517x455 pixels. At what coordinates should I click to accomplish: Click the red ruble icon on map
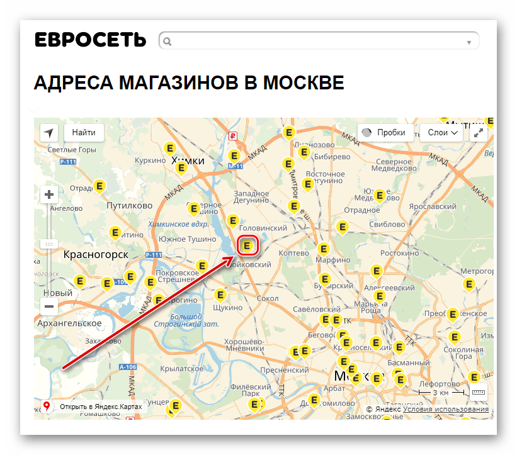233,136
